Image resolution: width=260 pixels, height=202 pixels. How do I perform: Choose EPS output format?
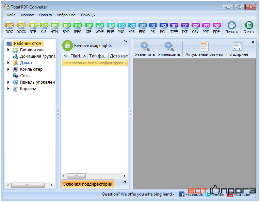(x=142, y=27)
